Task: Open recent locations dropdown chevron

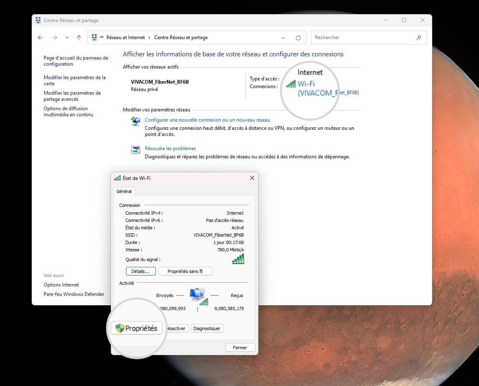Action: (x=67, y=38)
